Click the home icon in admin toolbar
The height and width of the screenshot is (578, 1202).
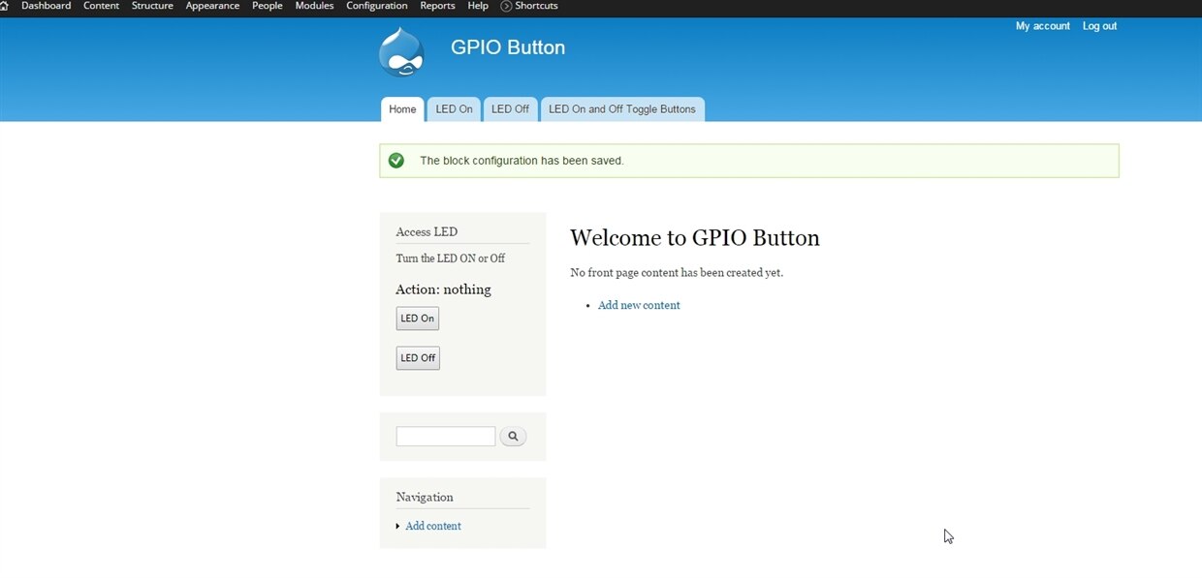tap(4, 6)
